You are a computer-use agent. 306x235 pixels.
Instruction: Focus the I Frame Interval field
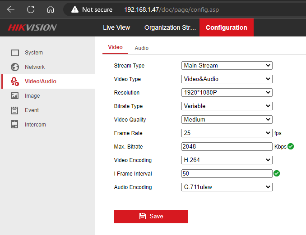pyautogui.click(x=227, y=174)
